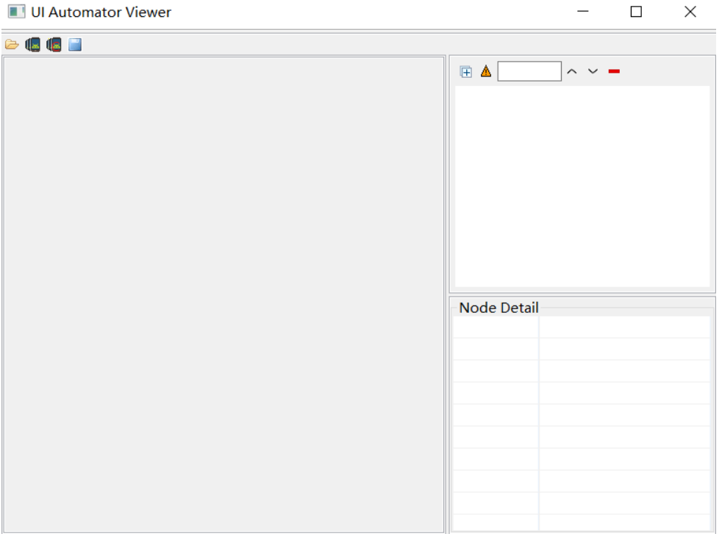This screenshot has height=542, width=722.
Task: Maximize the UI Automator Viewer window
Action: [637, 12]
